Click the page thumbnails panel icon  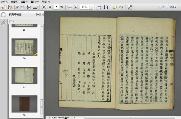coord(3,14)
